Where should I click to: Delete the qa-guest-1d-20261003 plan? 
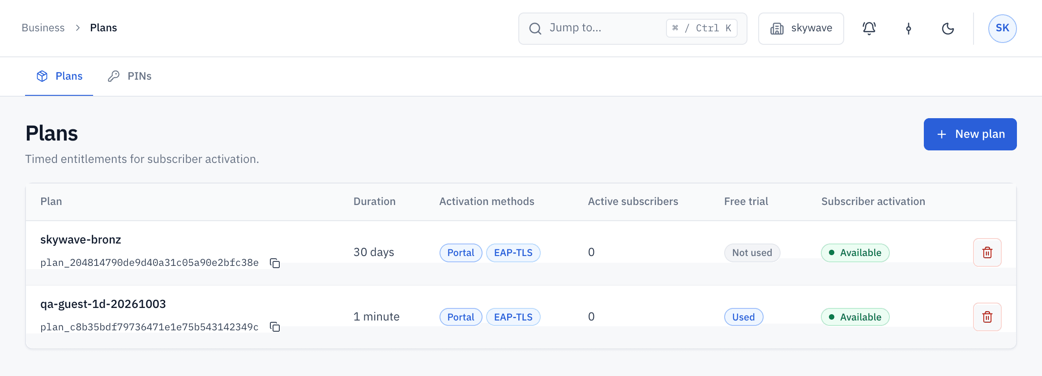(987, 317)
